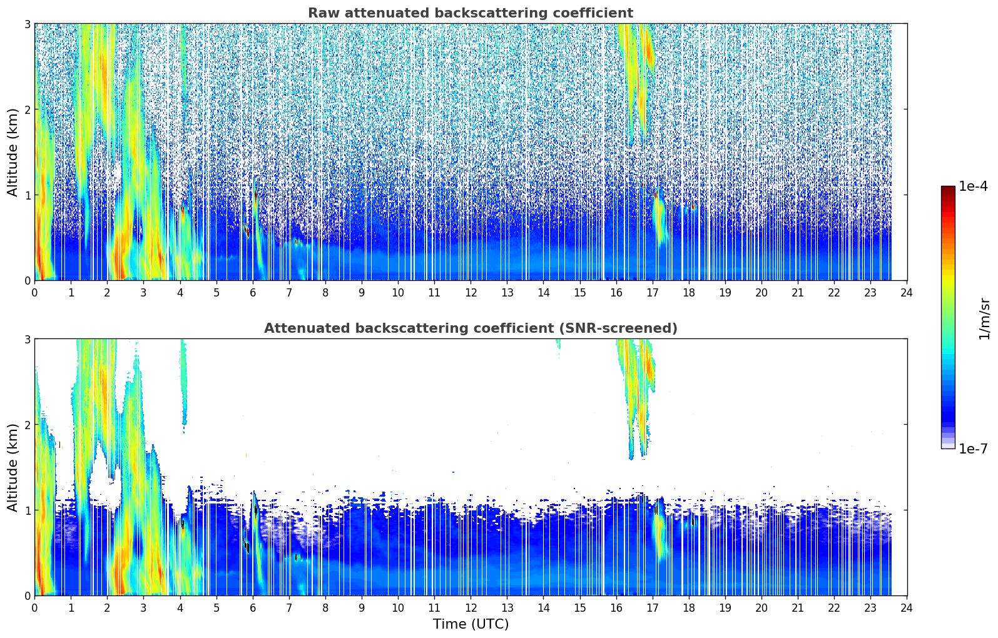The image size is (998, 638).
Task: Click the 1e-7 colorbar minimum label
Action: (973, 448)
